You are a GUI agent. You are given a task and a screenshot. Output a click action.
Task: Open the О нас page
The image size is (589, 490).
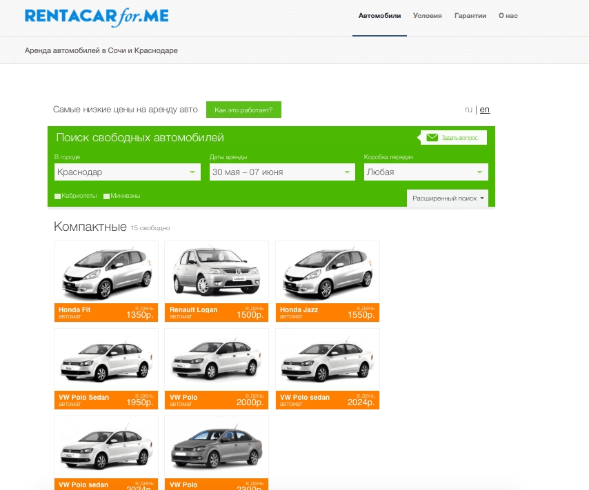tap(508, 16)
